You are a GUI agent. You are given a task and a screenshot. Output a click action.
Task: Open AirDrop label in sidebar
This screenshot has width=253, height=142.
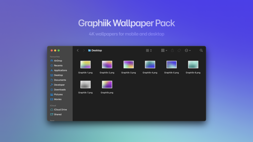click(58, 61)
